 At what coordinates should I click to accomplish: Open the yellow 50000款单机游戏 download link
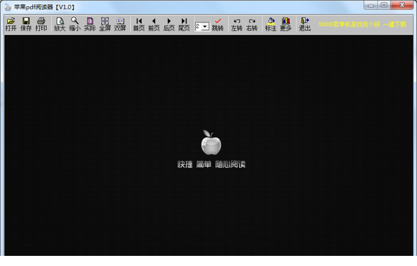(x=362, y=24)
